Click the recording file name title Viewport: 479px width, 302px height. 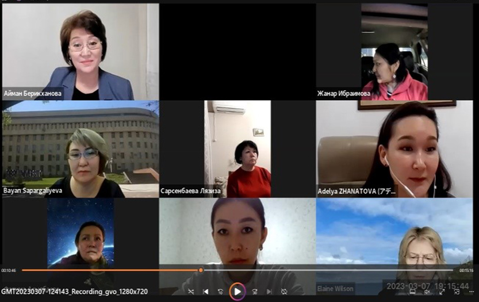(x=75, y=292)
